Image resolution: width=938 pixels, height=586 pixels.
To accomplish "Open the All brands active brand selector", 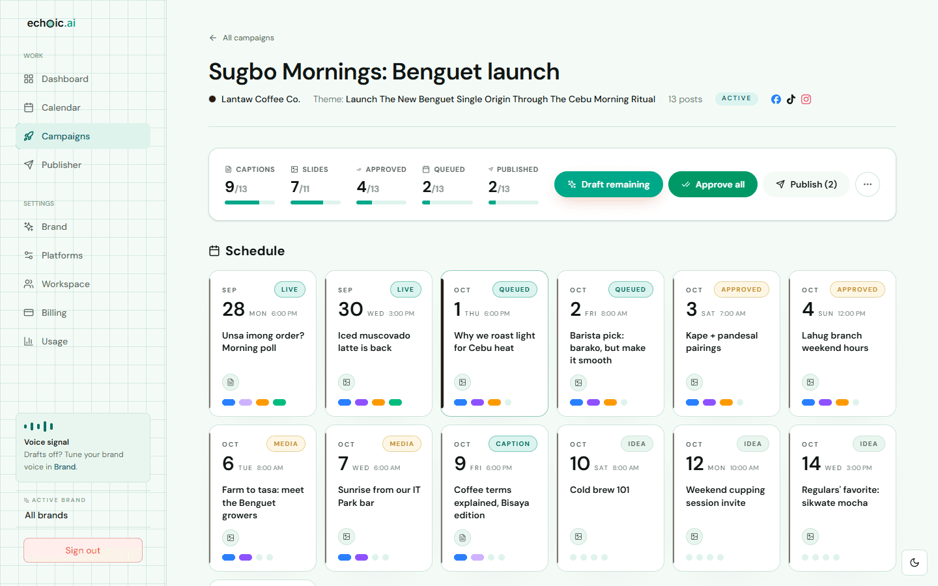I will (x=83, y=515).
